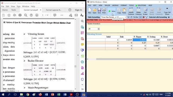The height and width of the screenshot is (97, 173).
Task: Upload PDF to cloud in Acrobat
Action: point(15,15)
